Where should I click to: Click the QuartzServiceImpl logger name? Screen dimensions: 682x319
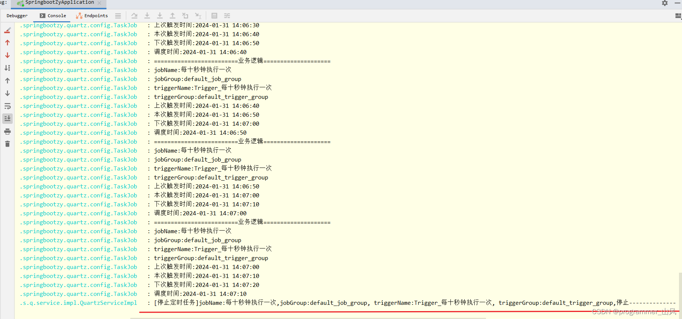coord(78,303)
